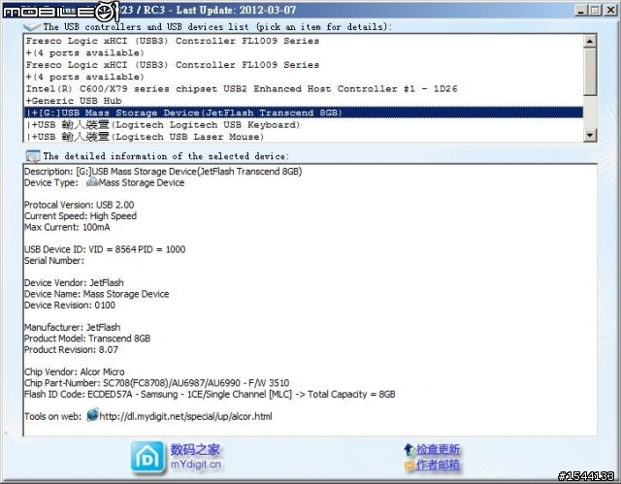Image resolution: width=621 pixels, height=484 pixels.
Task: Click 'Device Revision: 0100' text
Action: [70, 305]
